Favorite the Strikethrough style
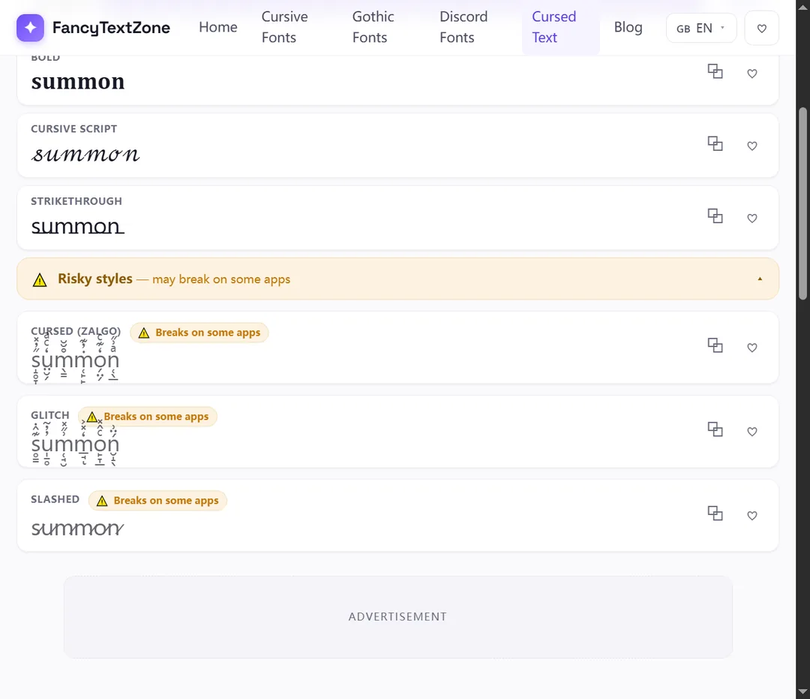Image resolution: width=810 pixels, height=699 pixels. click(752, 218)
